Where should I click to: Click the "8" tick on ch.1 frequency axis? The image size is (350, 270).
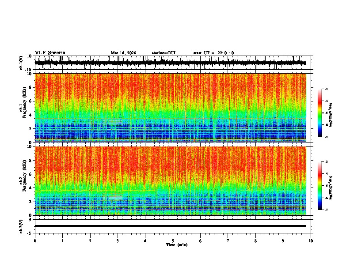tap(30, 87)
